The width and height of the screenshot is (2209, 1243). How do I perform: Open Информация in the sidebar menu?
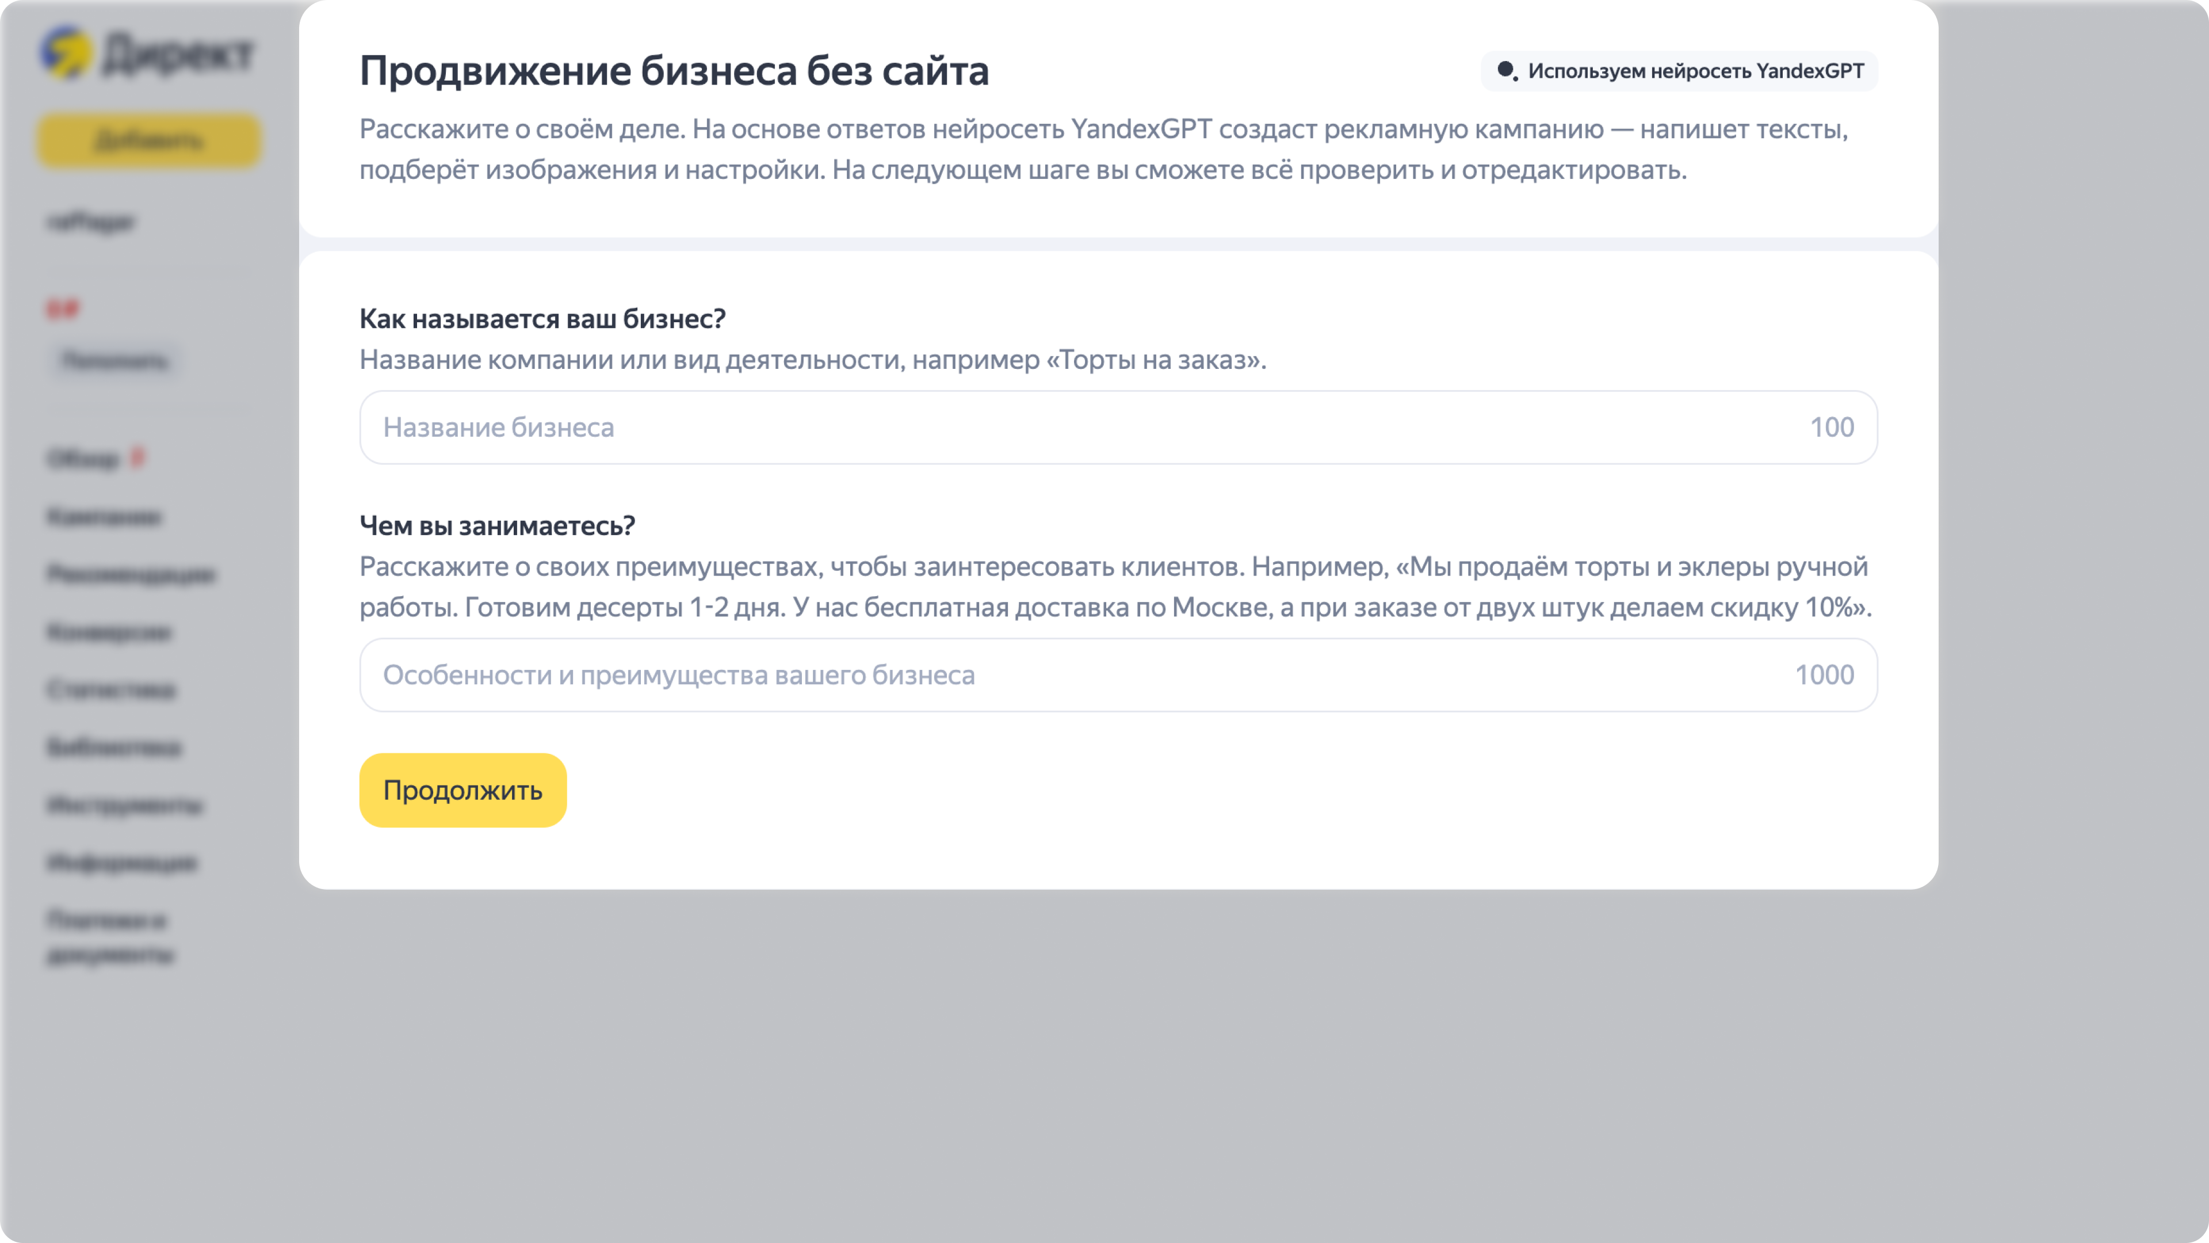[x=122, y=862]
